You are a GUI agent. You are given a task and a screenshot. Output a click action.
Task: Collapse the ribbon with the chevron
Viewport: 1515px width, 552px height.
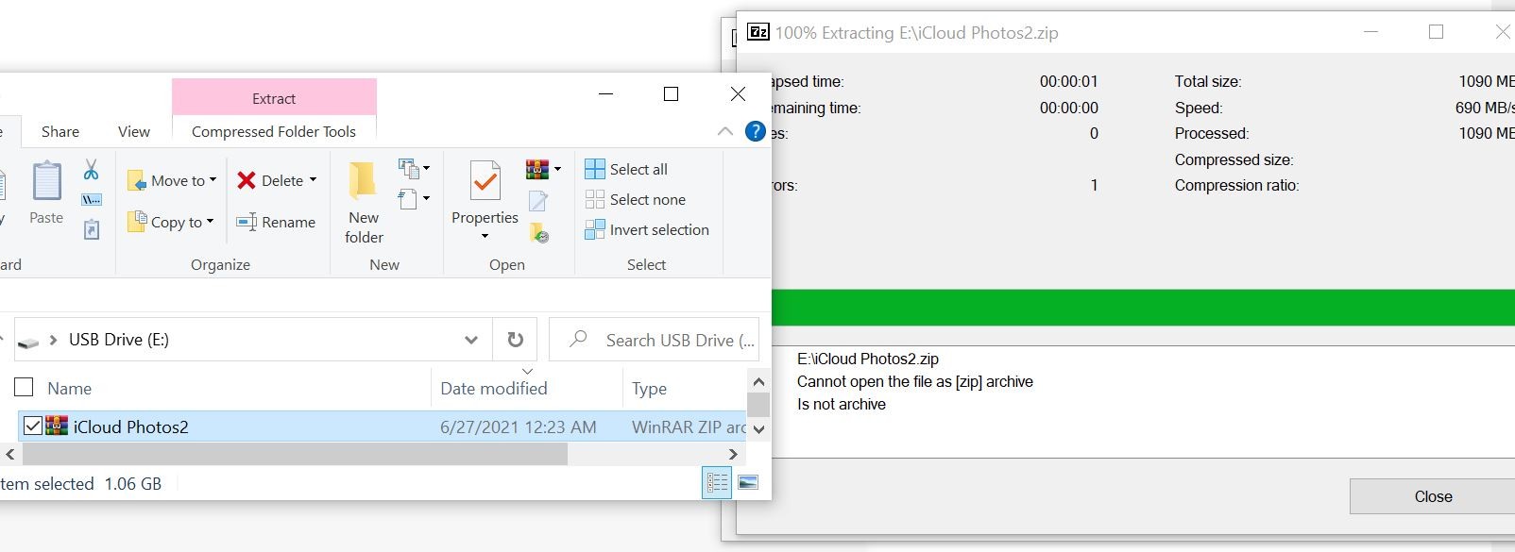[725, 131]
